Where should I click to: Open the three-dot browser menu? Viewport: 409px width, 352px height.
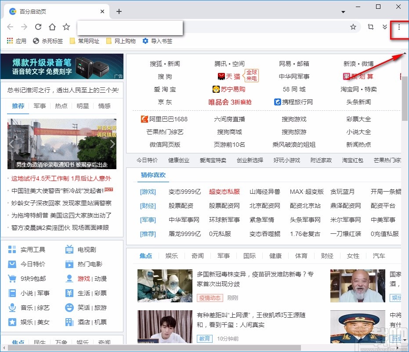pyautogui.click(x=399, y=27)
